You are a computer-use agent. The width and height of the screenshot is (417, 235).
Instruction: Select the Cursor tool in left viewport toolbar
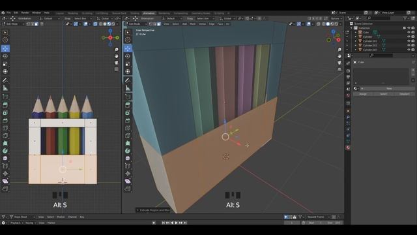(5, 40)
